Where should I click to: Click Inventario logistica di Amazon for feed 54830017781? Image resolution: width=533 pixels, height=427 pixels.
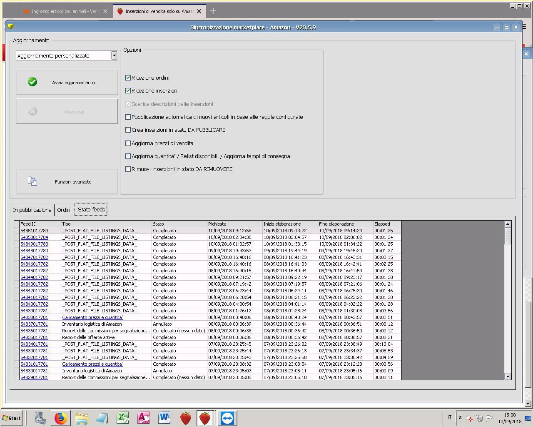coord(92,371)
